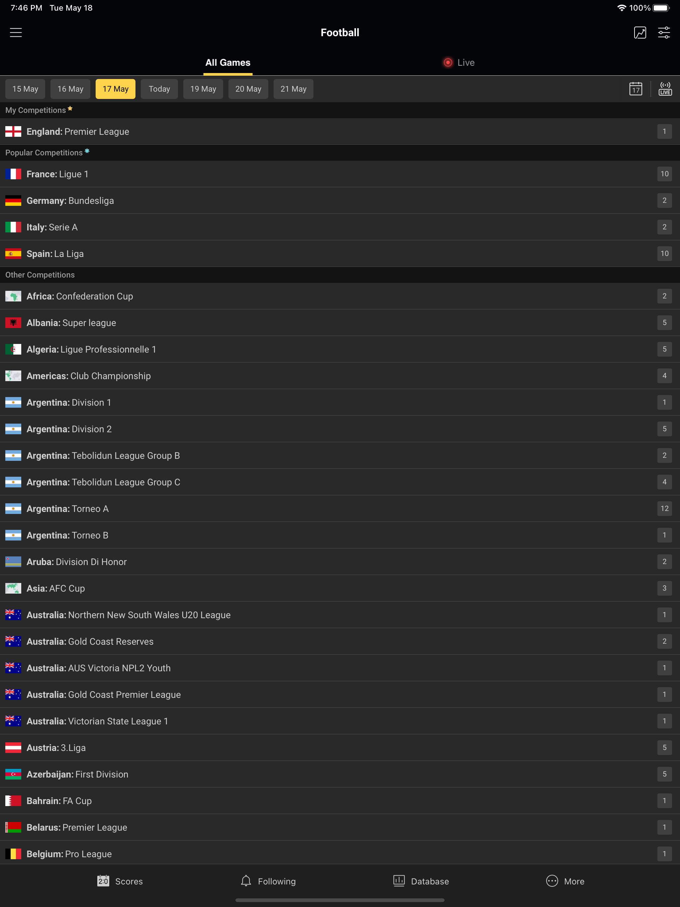Viewport: 680px width, 907px height.
Task: Switch to the Live tab
Action: click(x=459, y=62)
